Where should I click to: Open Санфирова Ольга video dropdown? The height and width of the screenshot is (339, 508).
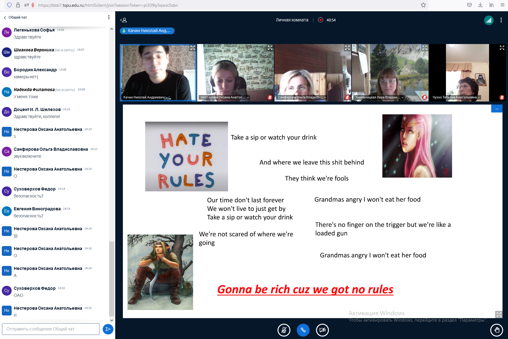point(302,98)
